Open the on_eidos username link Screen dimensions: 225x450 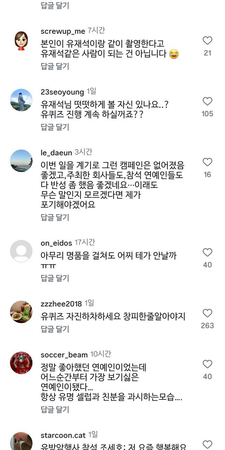click(56, 243)
